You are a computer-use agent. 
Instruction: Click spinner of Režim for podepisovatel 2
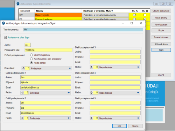pos(22,118)
